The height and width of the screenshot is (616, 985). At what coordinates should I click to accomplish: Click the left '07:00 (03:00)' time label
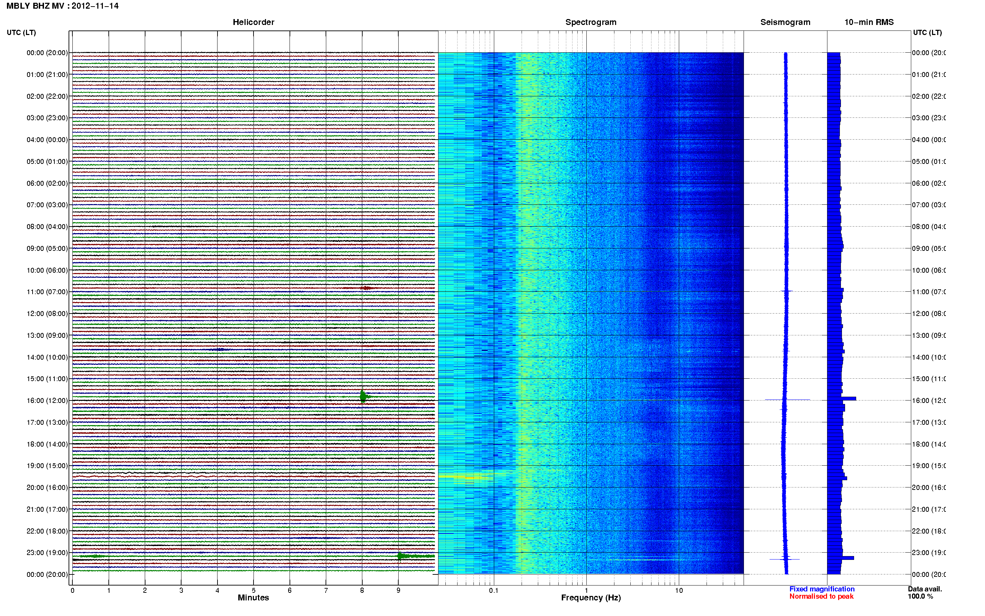47,204
